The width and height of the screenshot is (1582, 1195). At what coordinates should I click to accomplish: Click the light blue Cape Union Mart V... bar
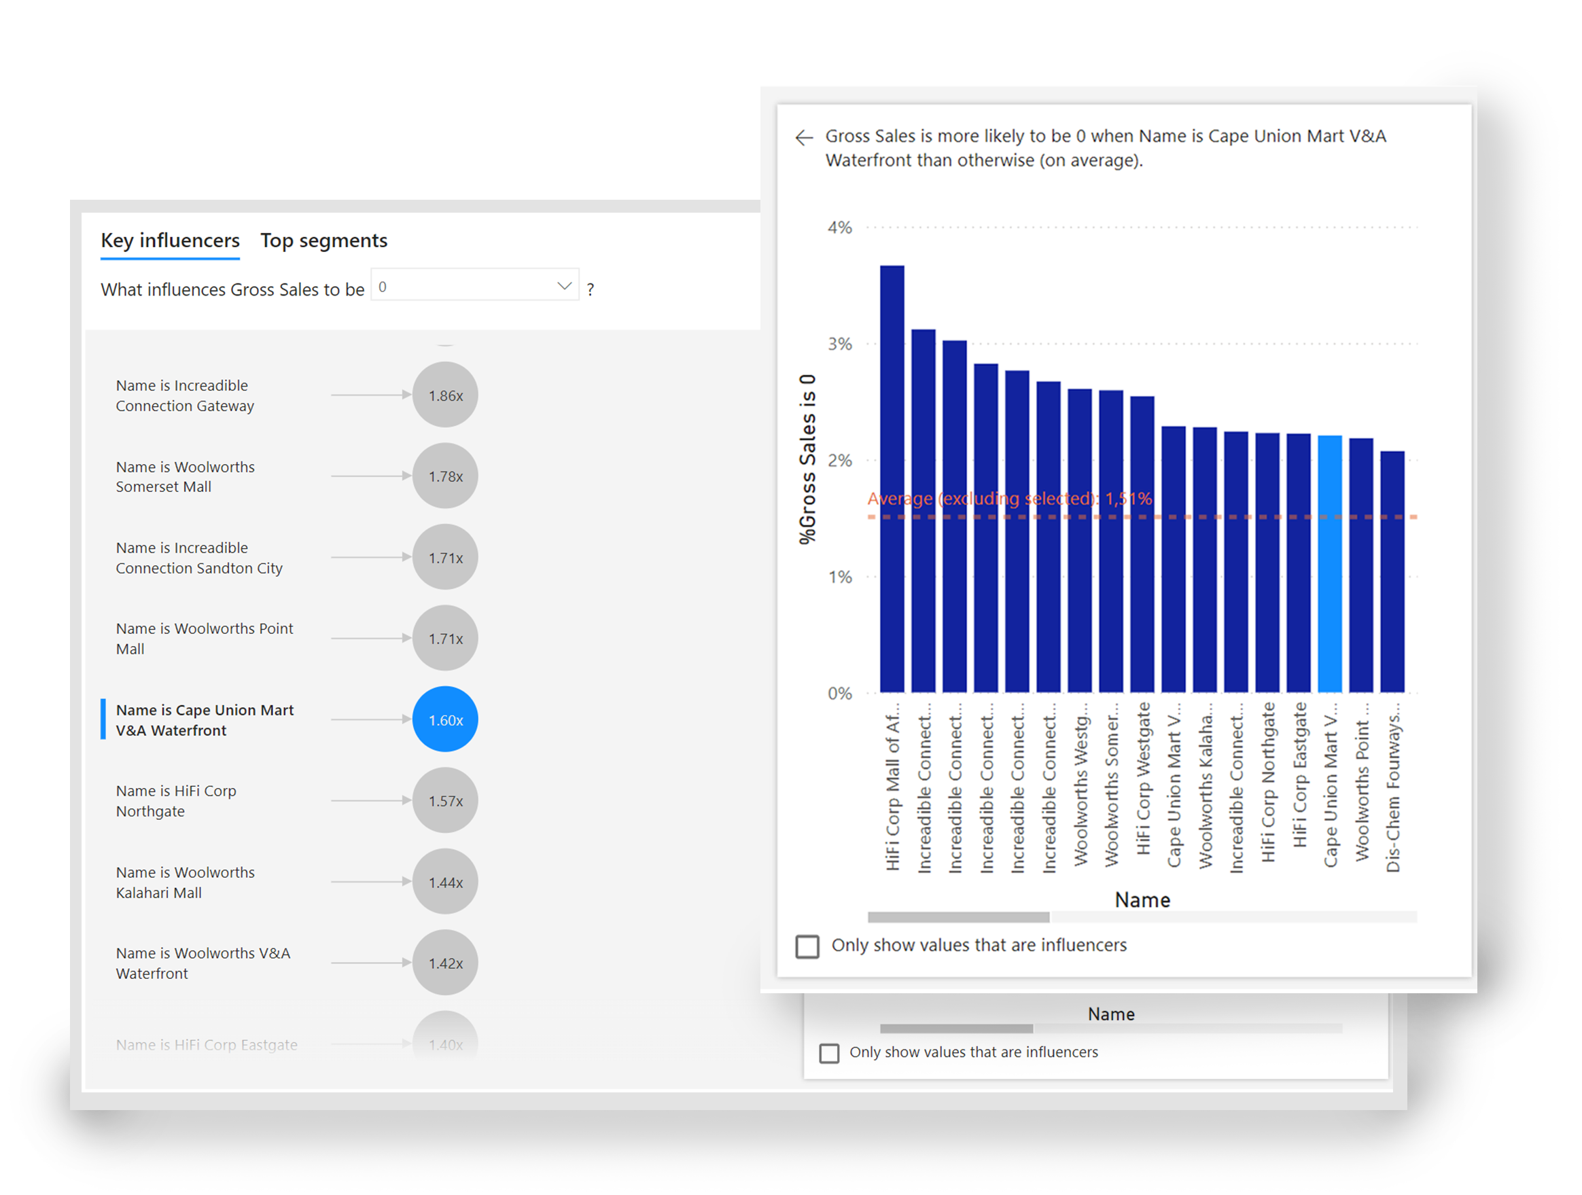coord(1329,565)
